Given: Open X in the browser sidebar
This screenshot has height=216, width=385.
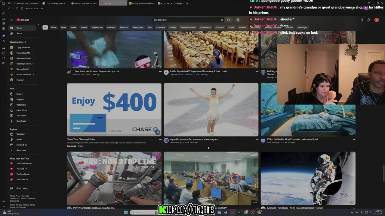Looking at the screenshot, I should tap(4, 41).
